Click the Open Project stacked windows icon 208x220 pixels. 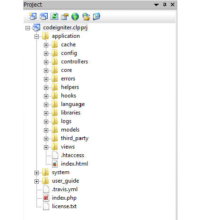43,17
